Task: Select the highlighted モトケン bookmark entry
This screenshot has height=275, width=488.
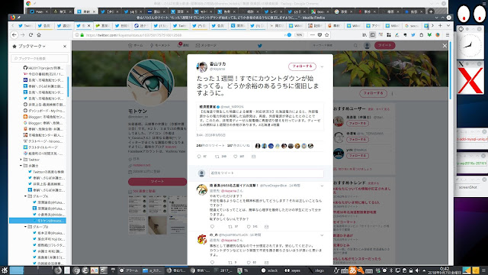Action: click(37, 221)
